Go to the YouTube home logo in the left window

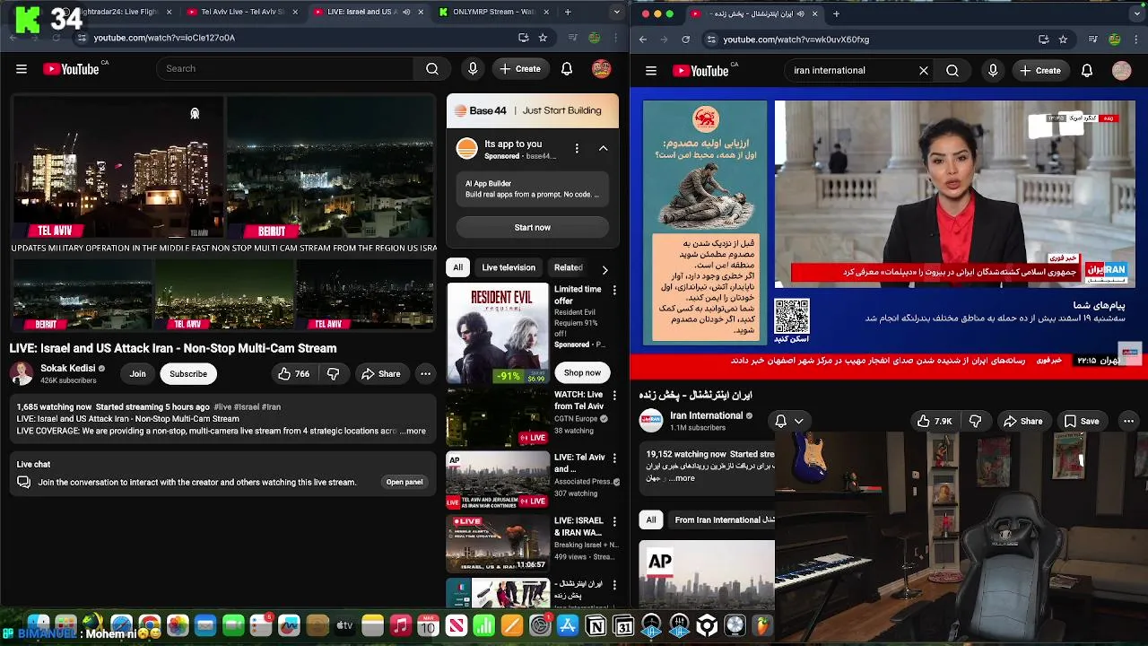coord(71,69)
